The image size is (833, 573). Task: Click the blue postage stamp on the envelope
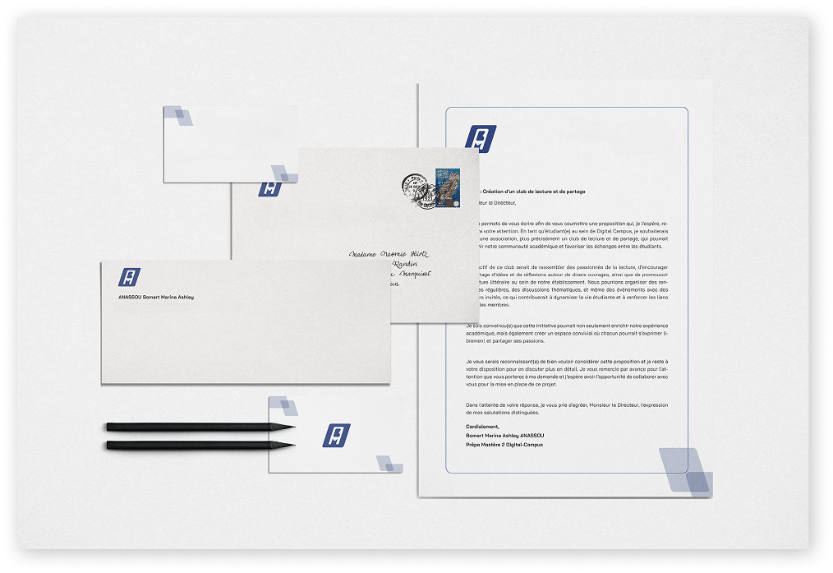tap(448, 188)
